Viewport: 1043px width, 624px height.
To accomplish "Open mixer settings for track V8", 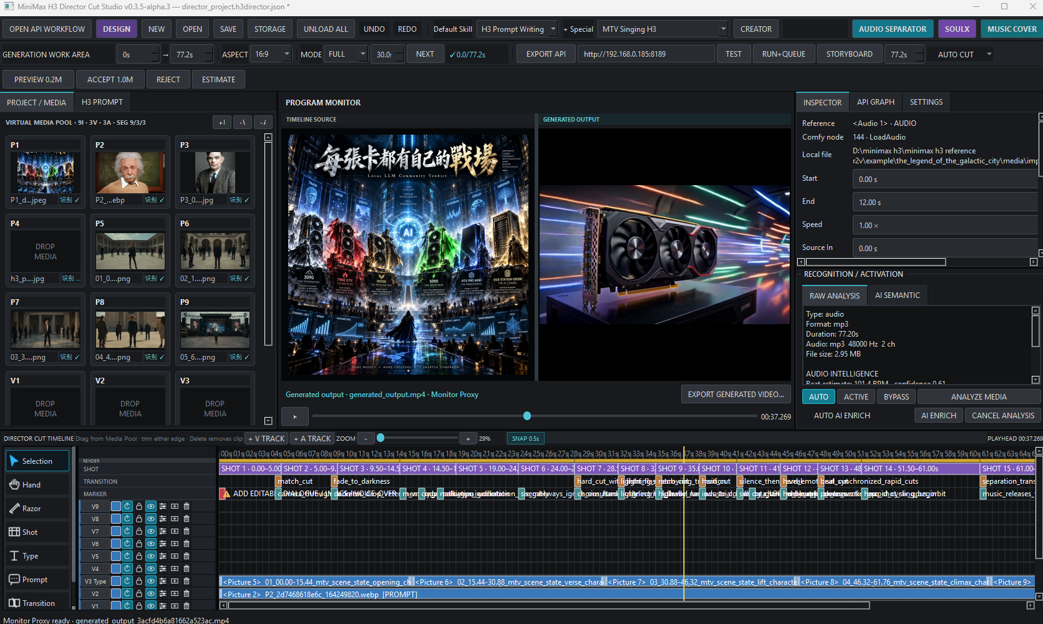I will 163,519.
